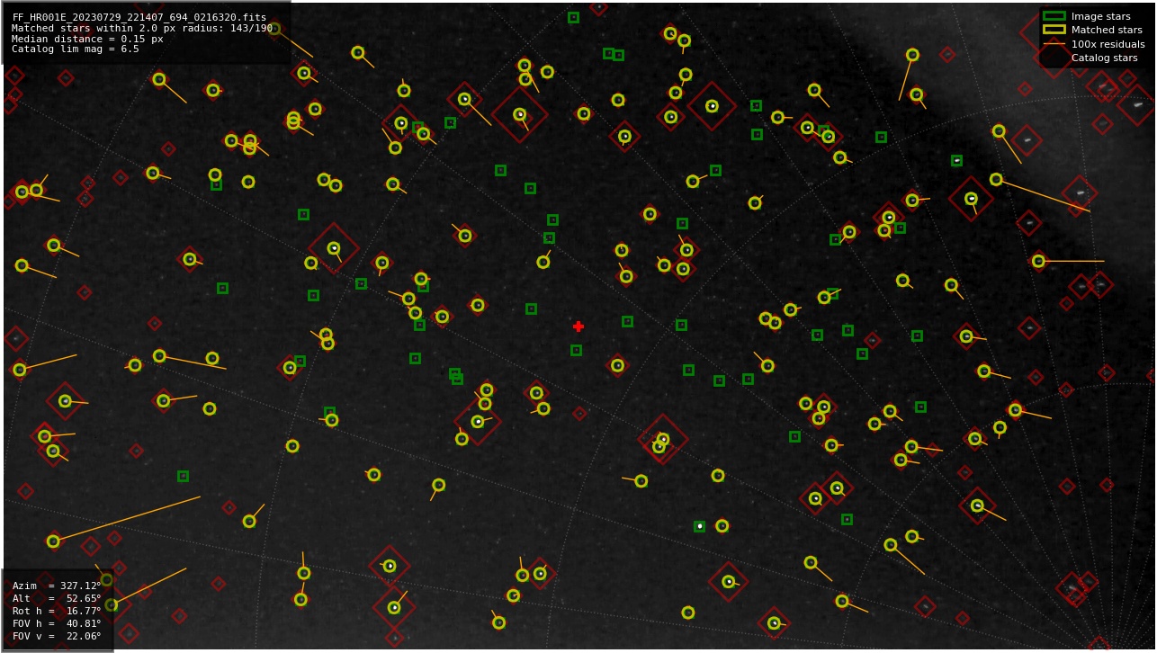Image resolution: width=1157 pixels, height=653 pixels.
Task: Click the 'Azim = 327.12°' value
Action: [57, 586]
